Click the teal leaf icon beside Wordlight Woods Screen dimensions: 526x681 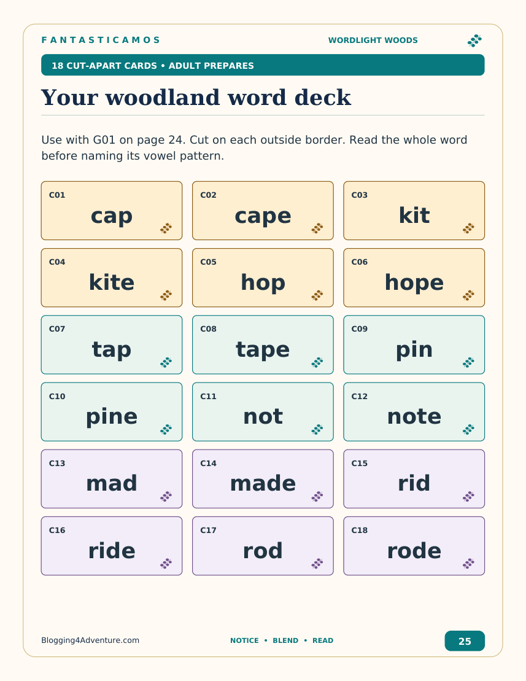coord(475,41)
